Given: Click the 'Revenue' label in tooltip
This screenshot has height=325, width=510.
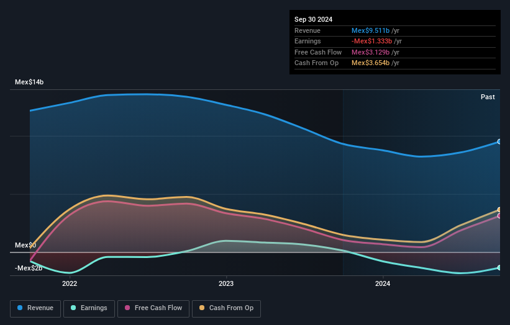Looking at the screenshot, I should coord(307,30).
